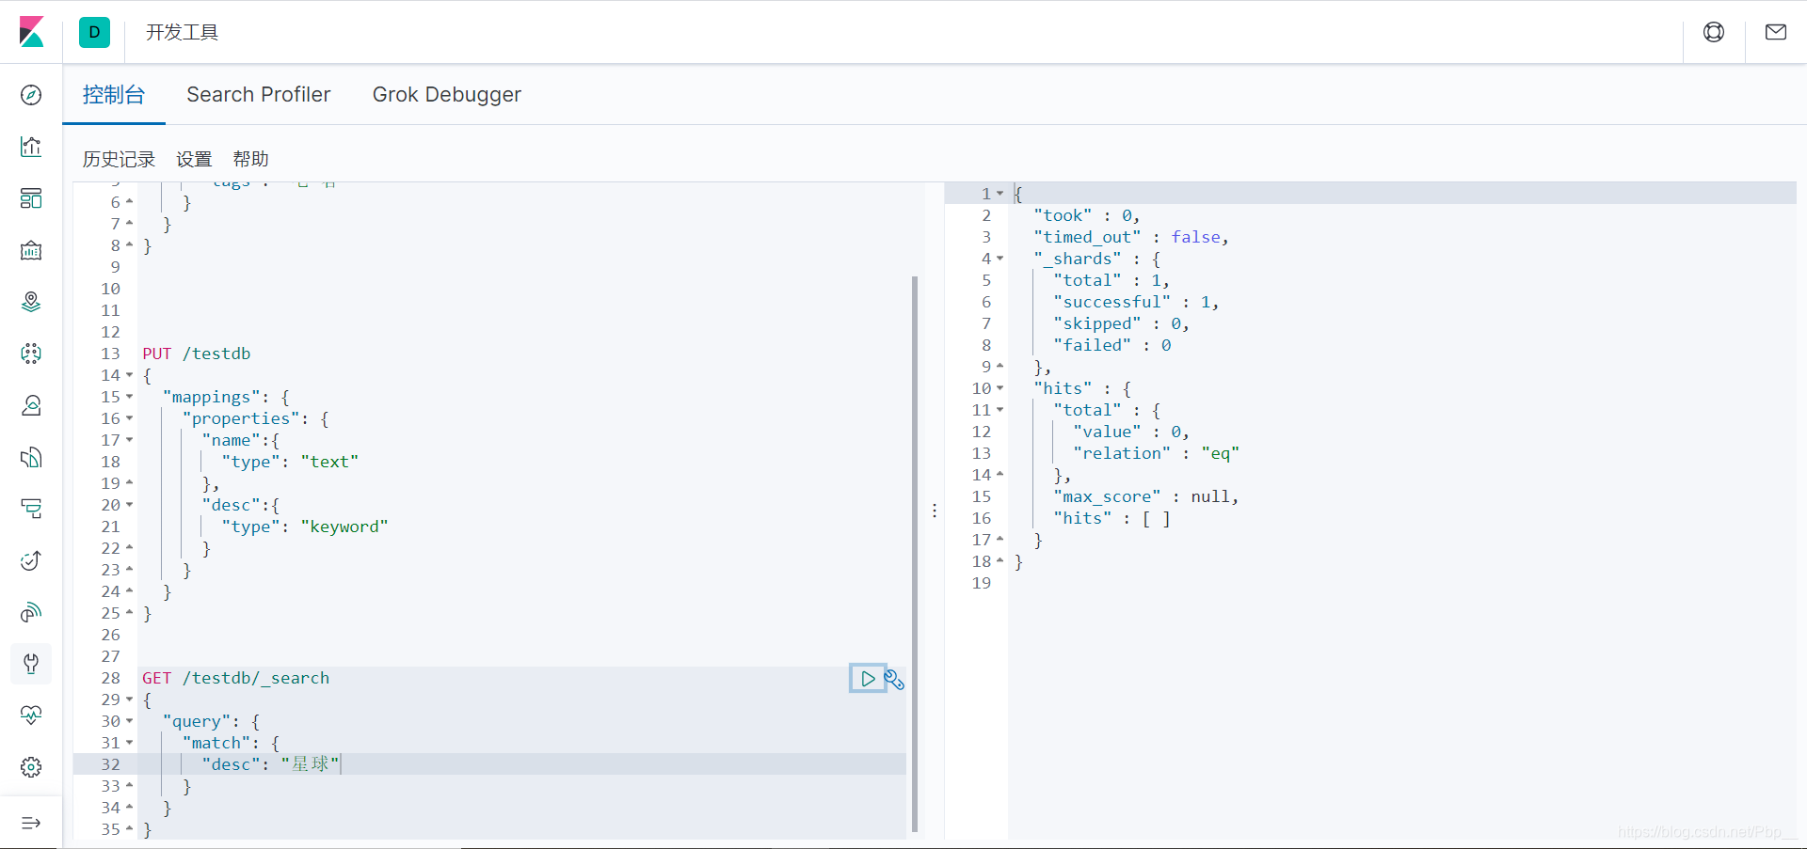This screenshot has height=849, width=1807.
Task: Open the newsfeed mail icon
Action: click(1776, 32)
